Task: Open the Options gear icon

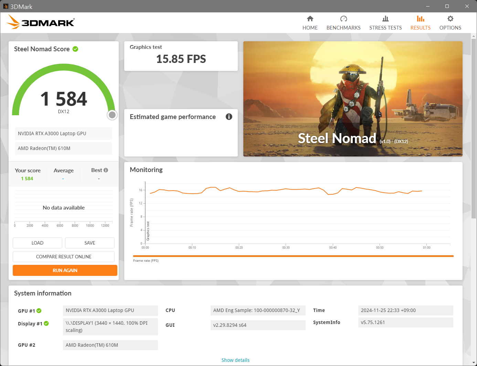Action: (x=450, y=19)
